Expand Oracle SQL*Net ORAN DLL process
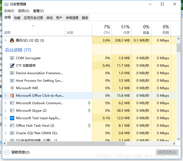183x161 pixels. [x=5, y=133]
